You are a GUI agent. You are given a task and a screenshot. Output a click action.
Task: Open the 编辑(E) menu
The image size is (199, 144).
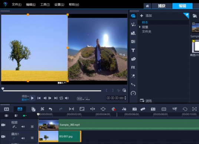click(x=31, y=5)
